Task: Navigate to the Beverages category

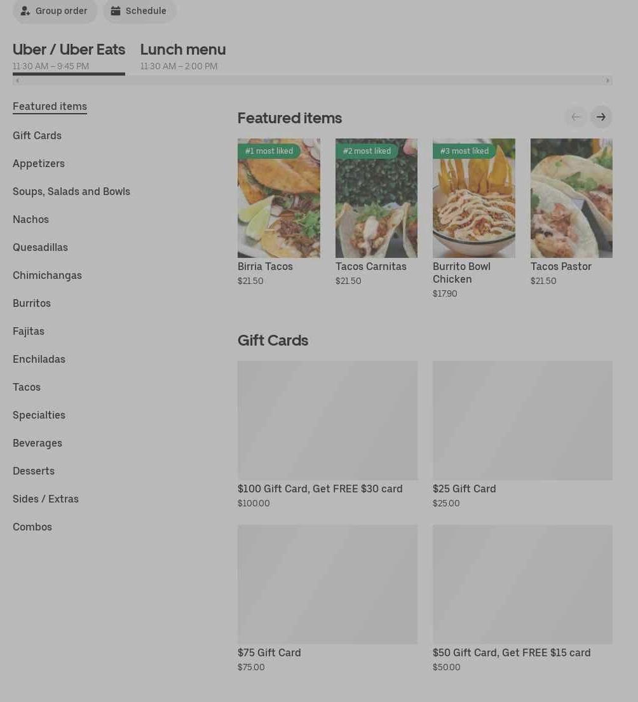Action: (37, 443)
